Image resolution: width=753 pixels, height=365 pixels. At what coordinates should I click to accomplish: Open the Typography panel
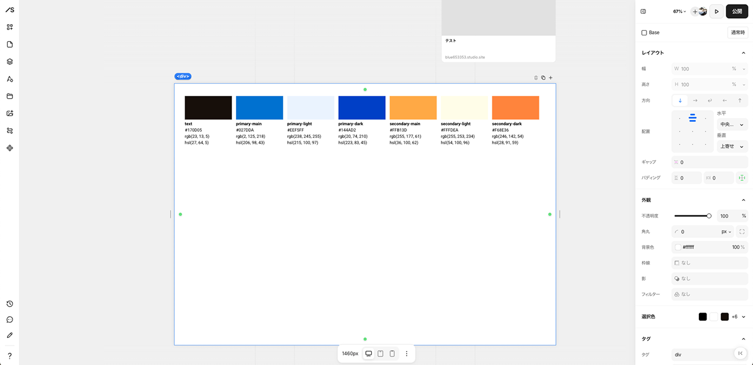9,78
